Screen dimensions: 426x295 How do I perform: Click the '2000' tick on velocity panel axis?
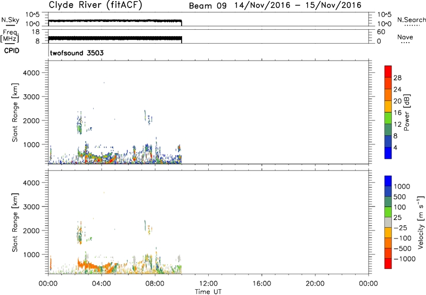31,231
